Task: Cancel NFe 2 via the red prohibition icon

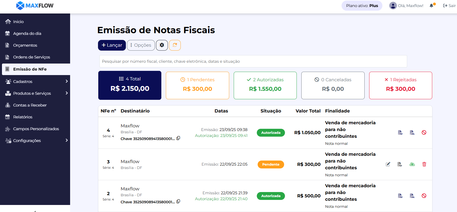Action: [x=424, y=196]
